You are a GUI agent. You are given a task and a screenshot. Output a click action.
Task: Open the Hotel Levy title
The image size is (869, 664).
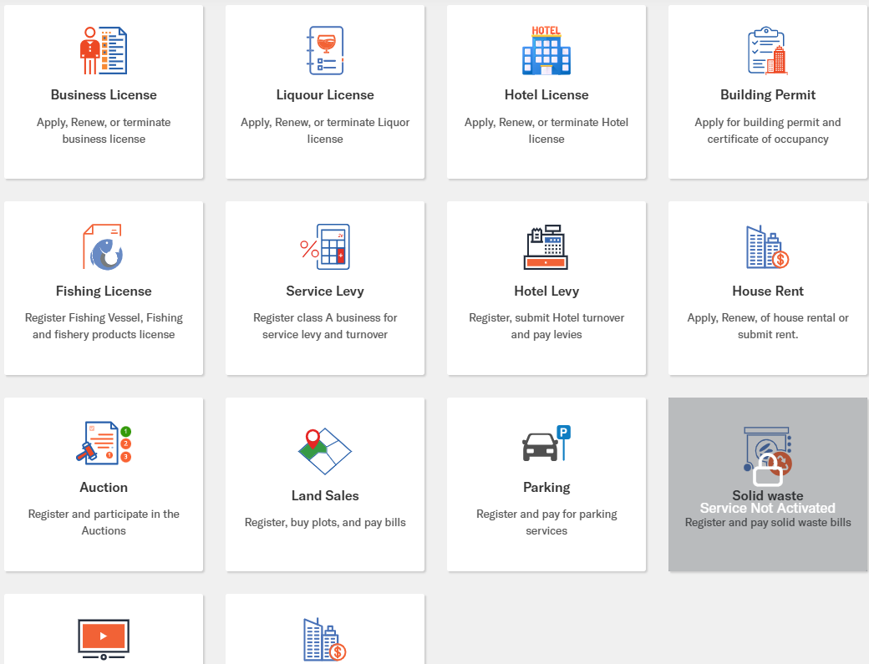pyautogui.click(x=546, y=291)
